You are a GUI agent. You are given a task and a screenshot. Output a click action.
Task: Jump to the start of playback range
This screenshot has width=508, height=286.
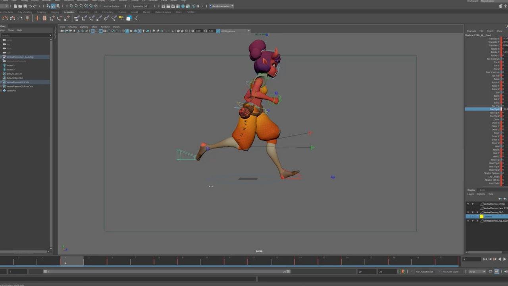pyautogui.click(x=485, y=259)
